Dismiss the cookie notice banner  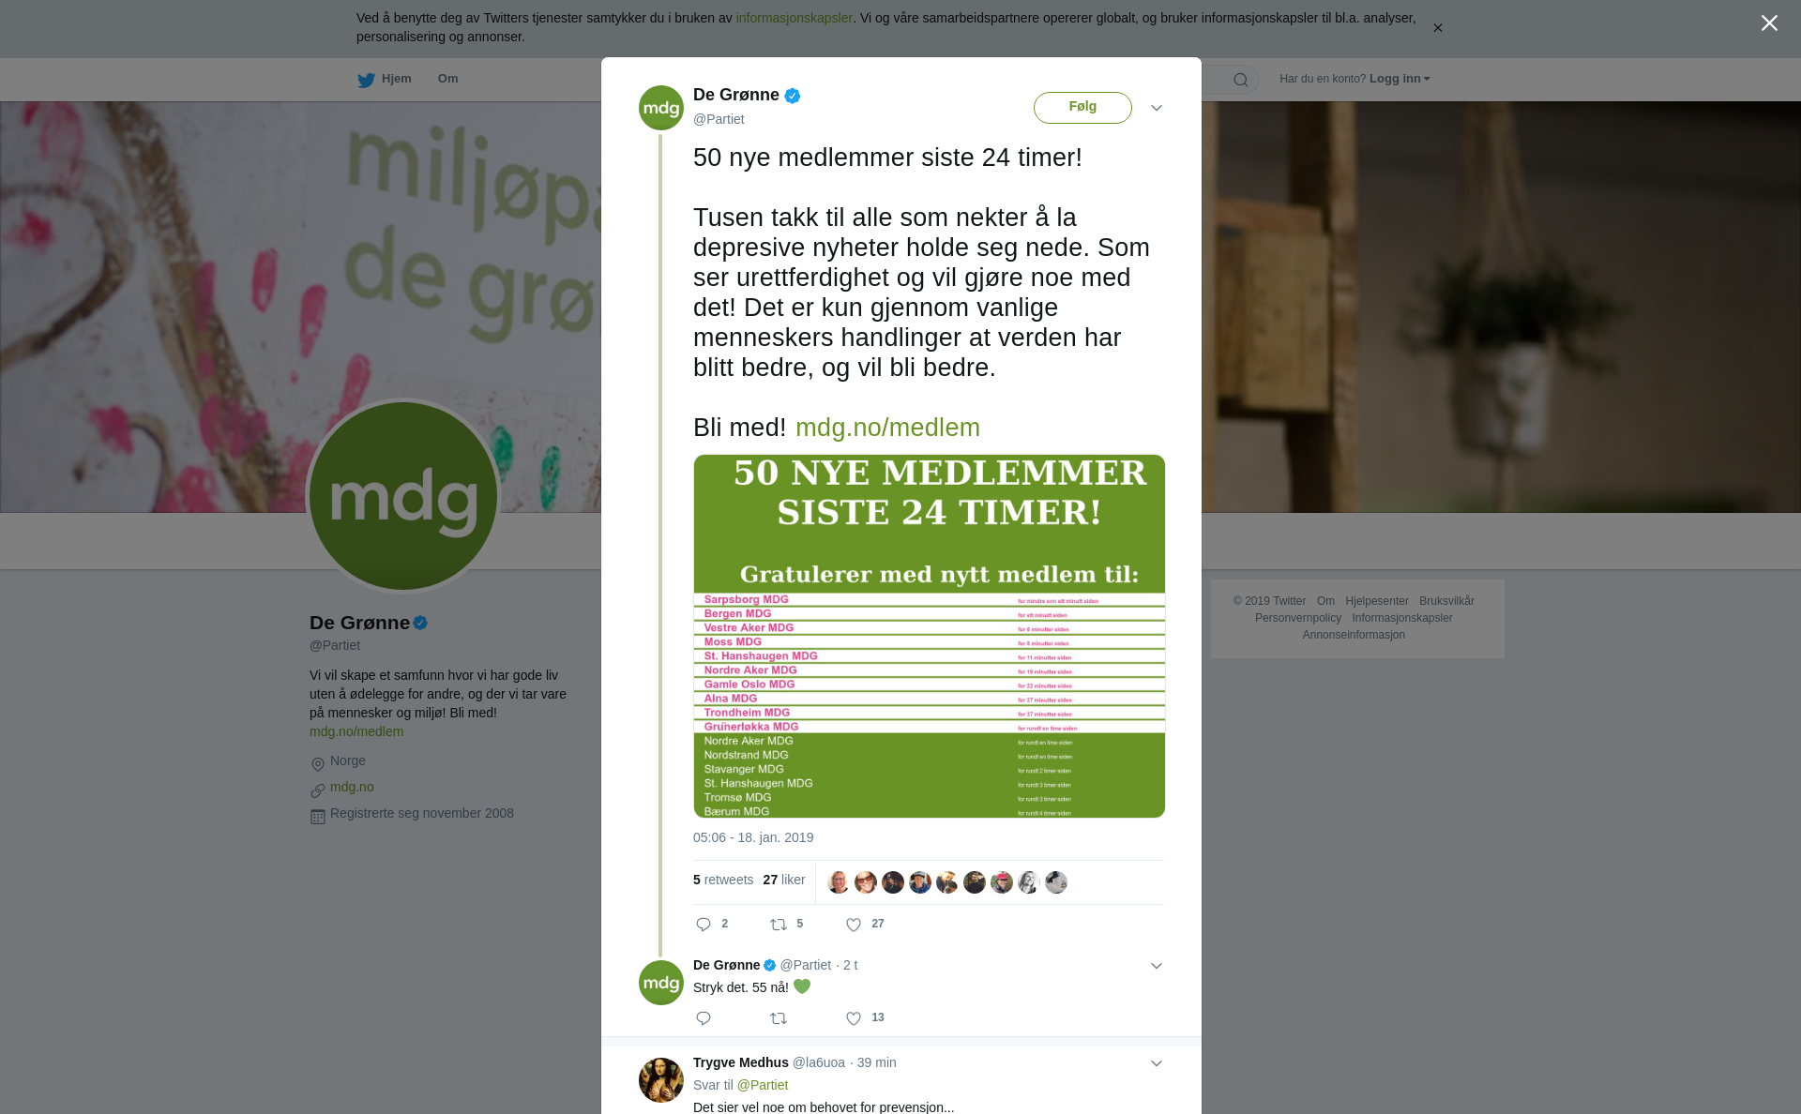coord(1437,28)
